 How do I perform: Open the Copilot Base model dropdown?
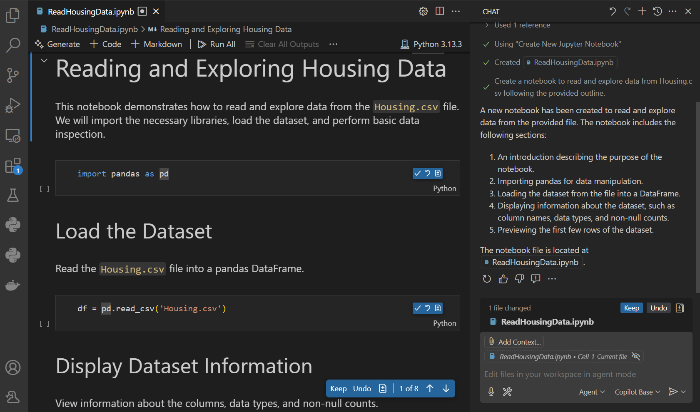(637, 392)
